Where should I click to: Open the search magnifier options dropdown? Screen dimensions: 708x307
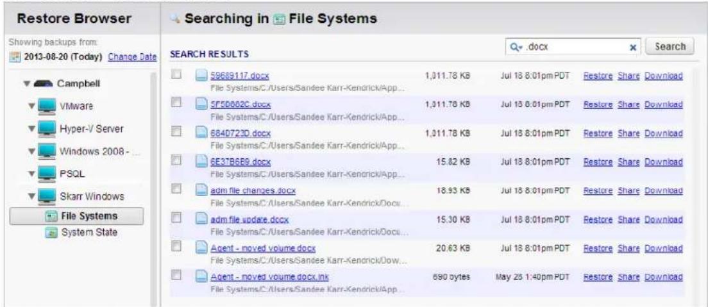[x=517, y=47]
